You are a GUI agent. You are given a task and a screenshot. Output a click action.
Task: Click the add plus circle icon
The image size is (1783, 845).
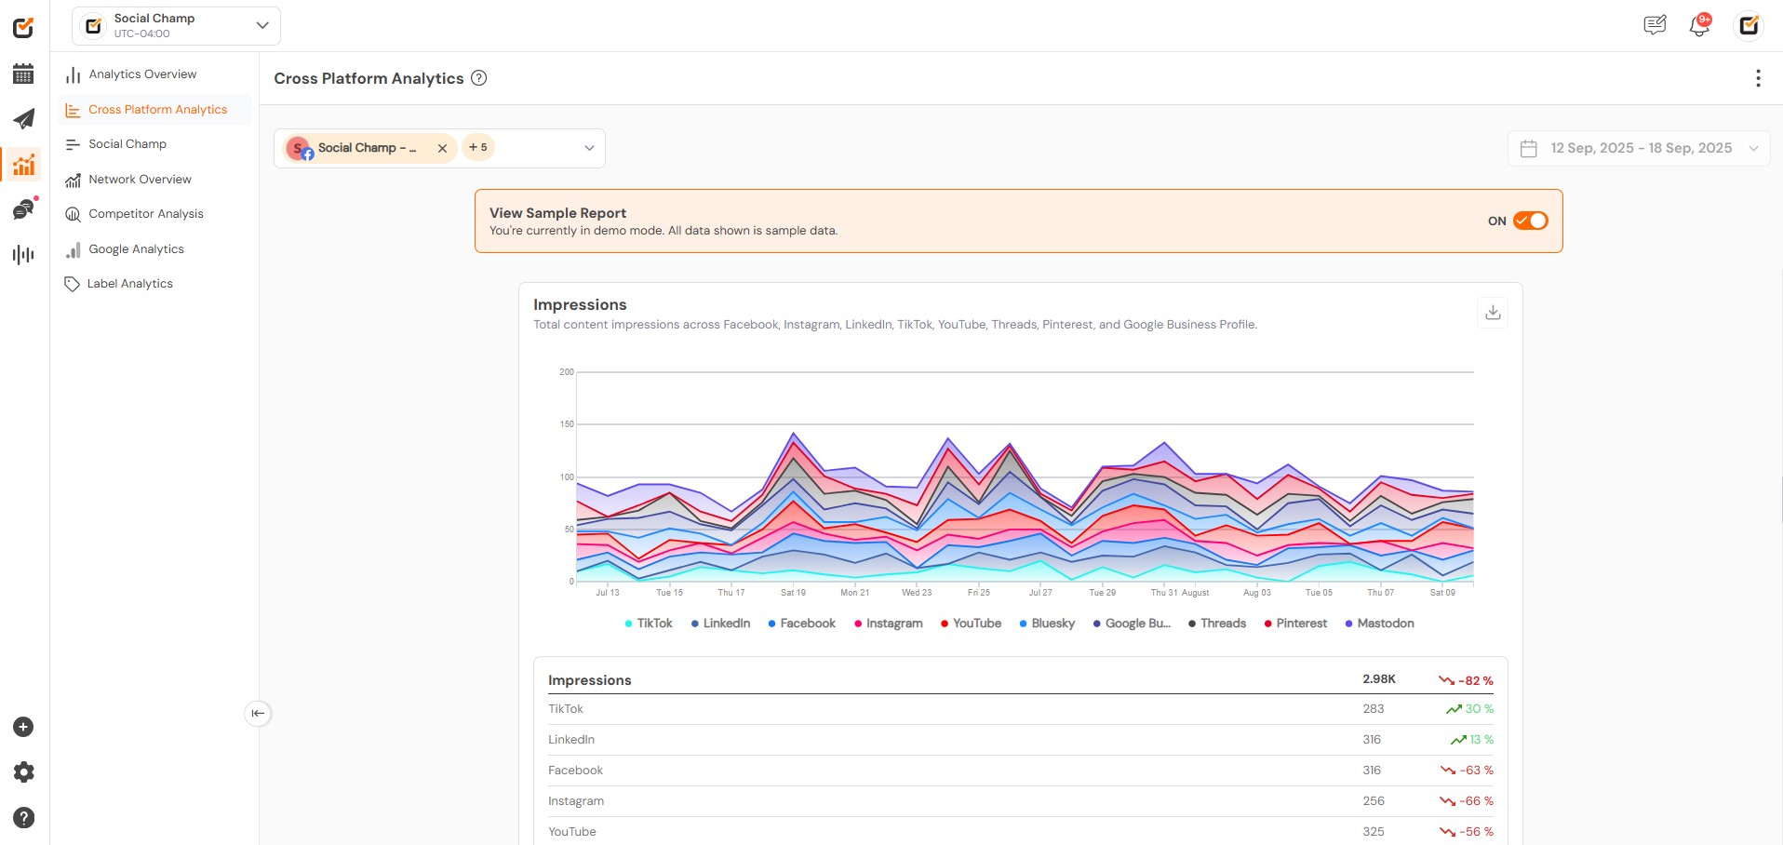coord(23,727)
